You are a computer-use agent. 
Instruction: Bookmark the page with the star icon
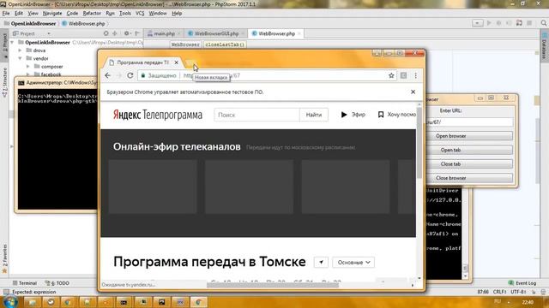tap(391, 75)
